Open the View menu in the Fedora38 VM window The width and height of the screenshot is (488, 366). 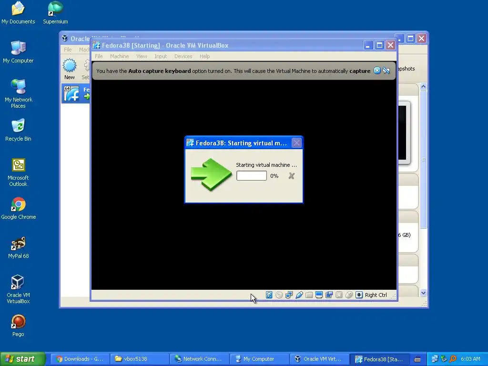142,56
